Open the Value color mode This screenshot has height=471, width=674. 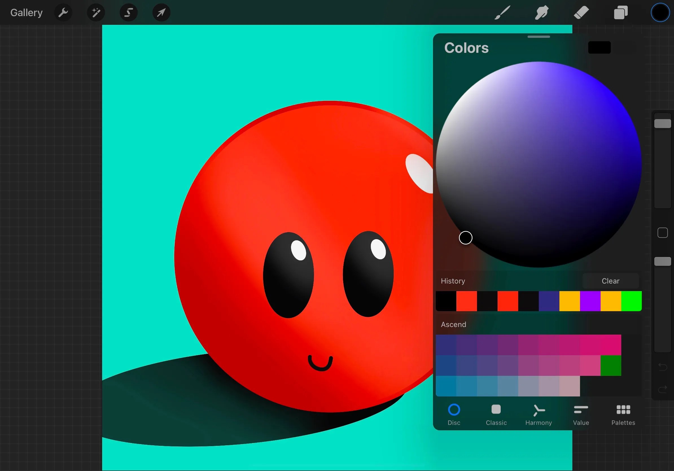click(x=581, y=415)
